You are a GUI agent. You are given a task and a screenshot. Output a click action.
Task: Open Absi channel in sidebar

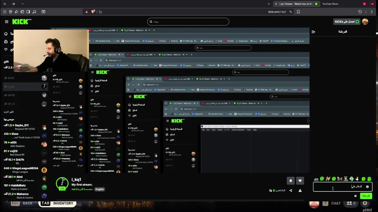(25, 178)
